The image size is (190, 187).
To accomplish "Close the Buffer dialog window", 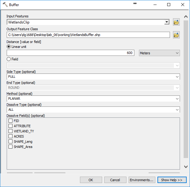I will pyautogui.click(x=183, y=5).
